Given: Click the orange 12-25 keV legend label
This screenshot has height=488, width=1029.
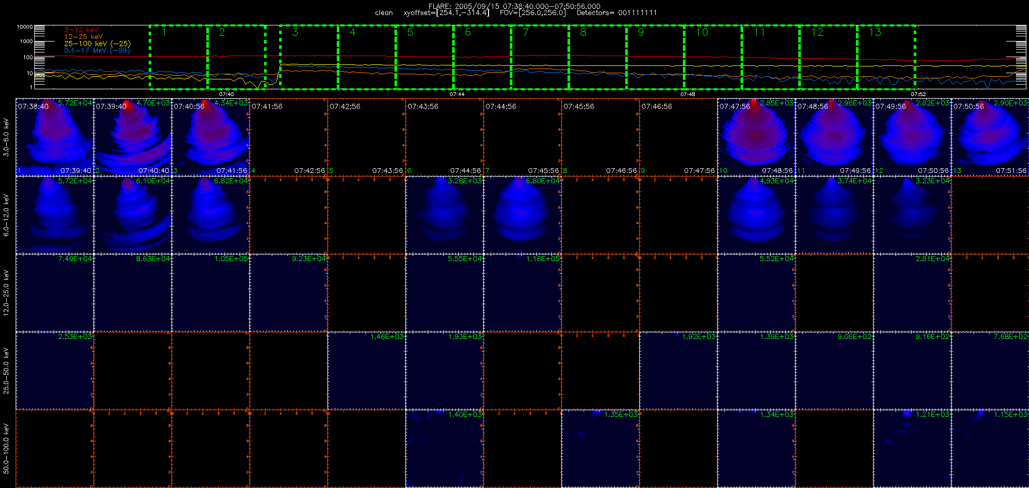Looking at the screenshot, I should pyautogui.click(x=83, y=37).
